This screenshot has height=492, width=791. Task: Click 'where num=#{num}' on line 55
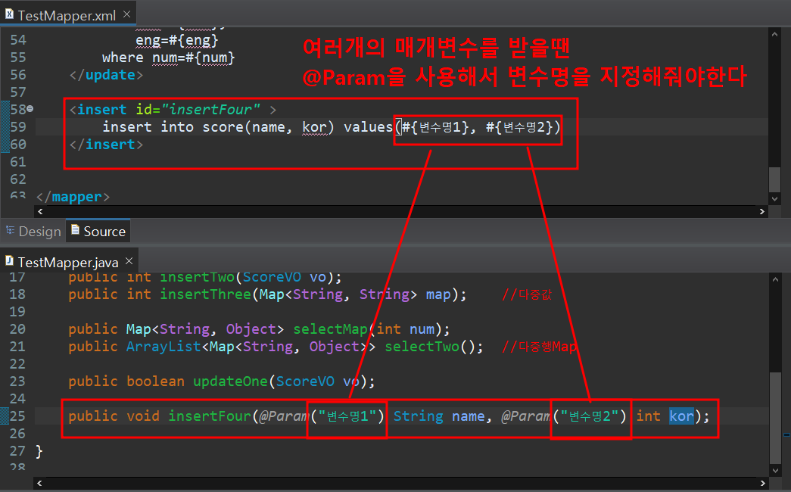coord(169,58)
